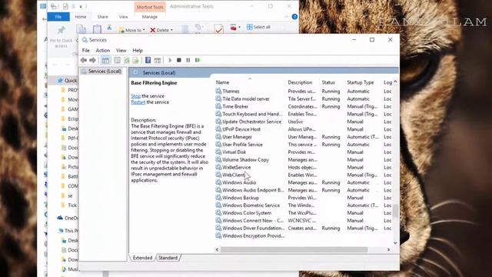
Task: Click the horizontal scrollbar thumb in services list
Action: (x=294, y=249)
